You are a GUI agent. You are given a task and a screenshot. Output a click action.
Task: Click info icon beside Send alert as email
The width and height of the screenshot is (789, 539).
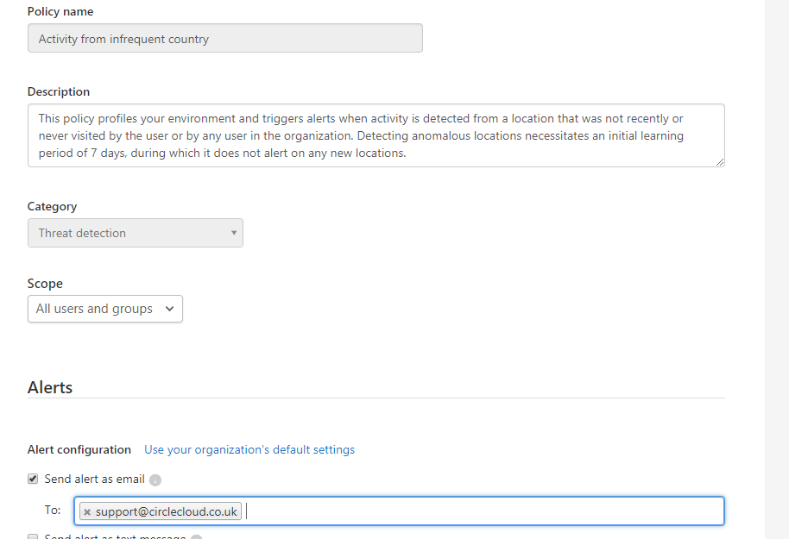point(155,480)
